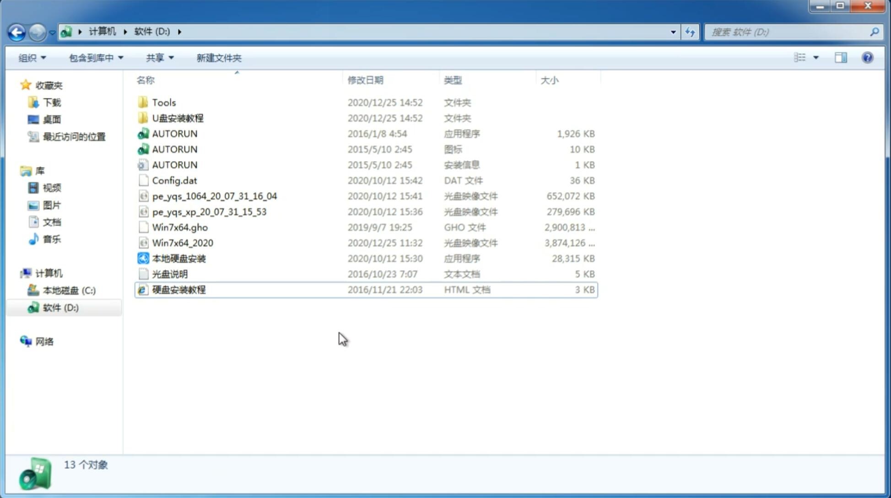
Task: Click 包含到库中 dropdown button
Action: click(x=95, y=58)
